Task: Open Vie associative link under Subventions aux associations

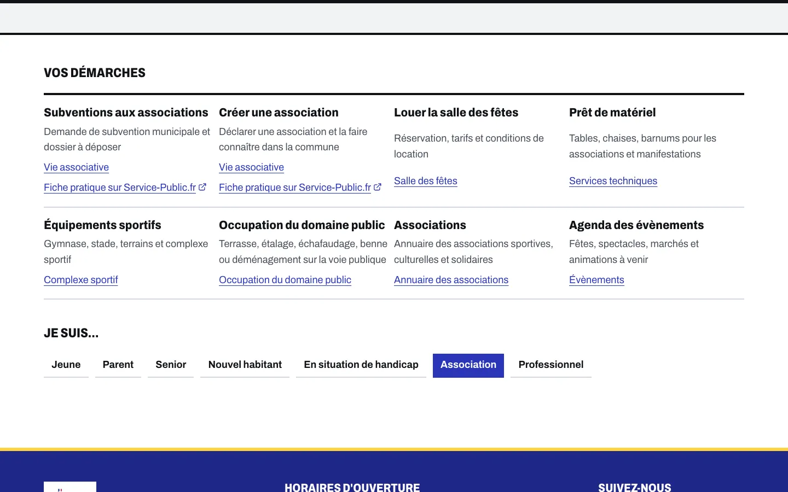Action: click(x=76, y=167)
